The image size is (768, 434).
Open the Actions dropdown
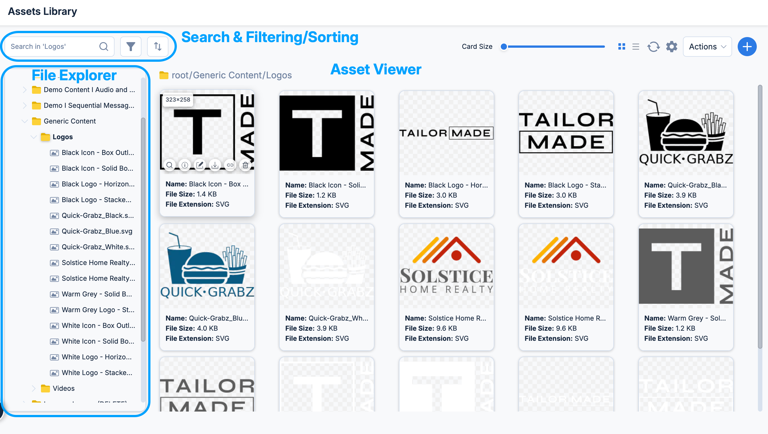(707, 47)
